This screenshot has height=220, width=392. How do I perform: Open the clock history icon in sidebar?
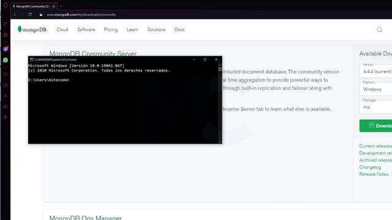[6, 85]
